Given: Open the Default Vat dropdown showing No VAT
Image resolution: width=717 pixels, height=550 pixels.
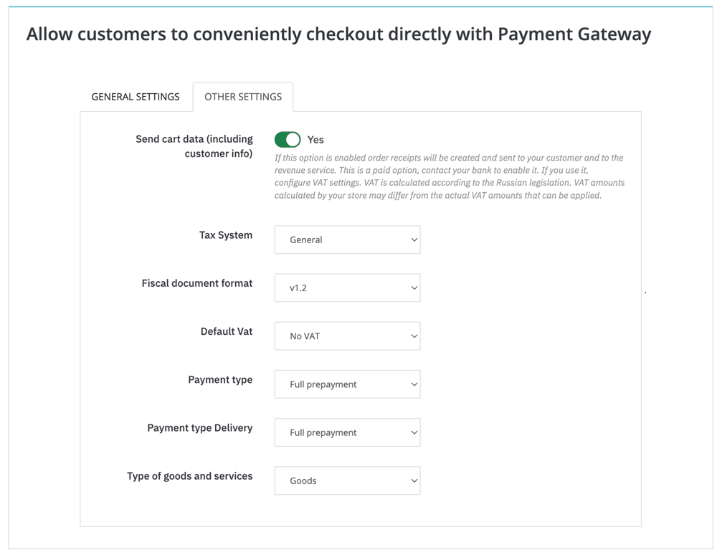Looking at the screenshot, I should [347, 336].
